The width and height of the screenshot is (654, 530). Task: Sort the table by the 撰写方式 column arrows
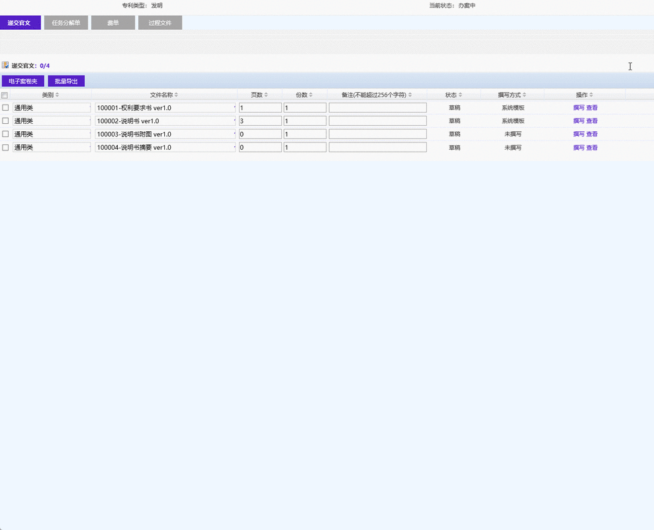pos(524,95)
